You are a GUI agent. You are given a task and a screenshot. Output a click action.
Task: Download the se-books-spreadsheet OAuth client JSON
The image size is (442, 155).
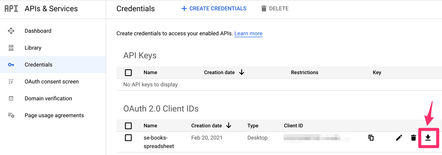click(428, 138)
